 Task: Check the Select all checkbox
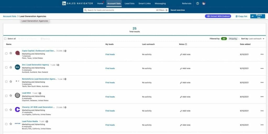pos(5,39)
